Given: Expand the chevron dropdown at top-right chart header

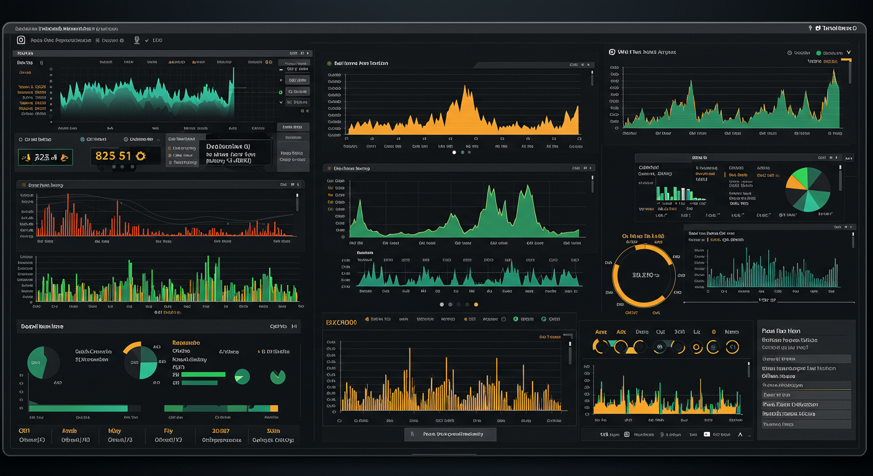Looking at the screenshot, I should tap(849, 53).
